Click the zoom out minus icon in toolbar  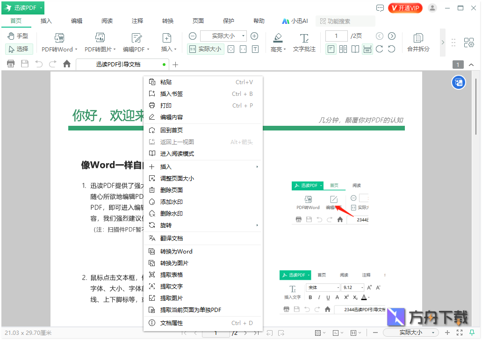pyautogui.click(x=193, y=36)
